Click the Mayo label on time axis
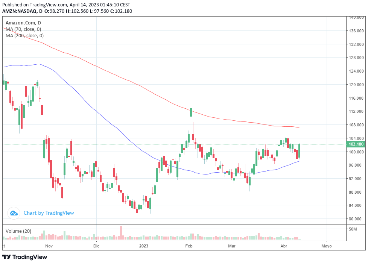Viewport: 368px width, 264px height. click(x=327, y=246)
